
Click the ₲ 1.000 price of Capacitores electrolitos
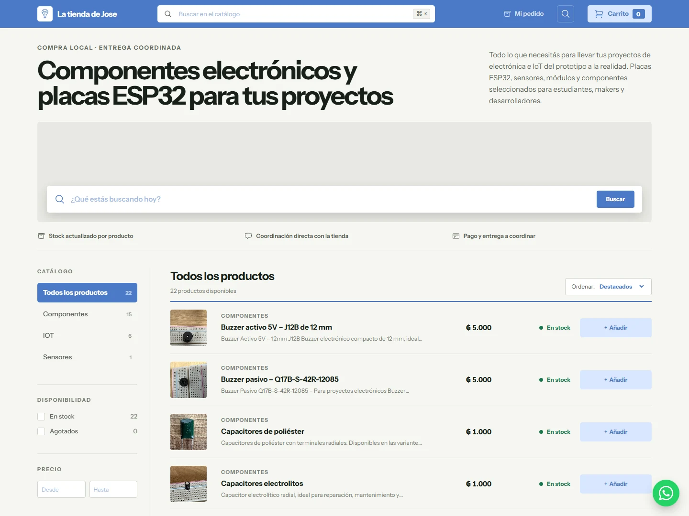478,484
